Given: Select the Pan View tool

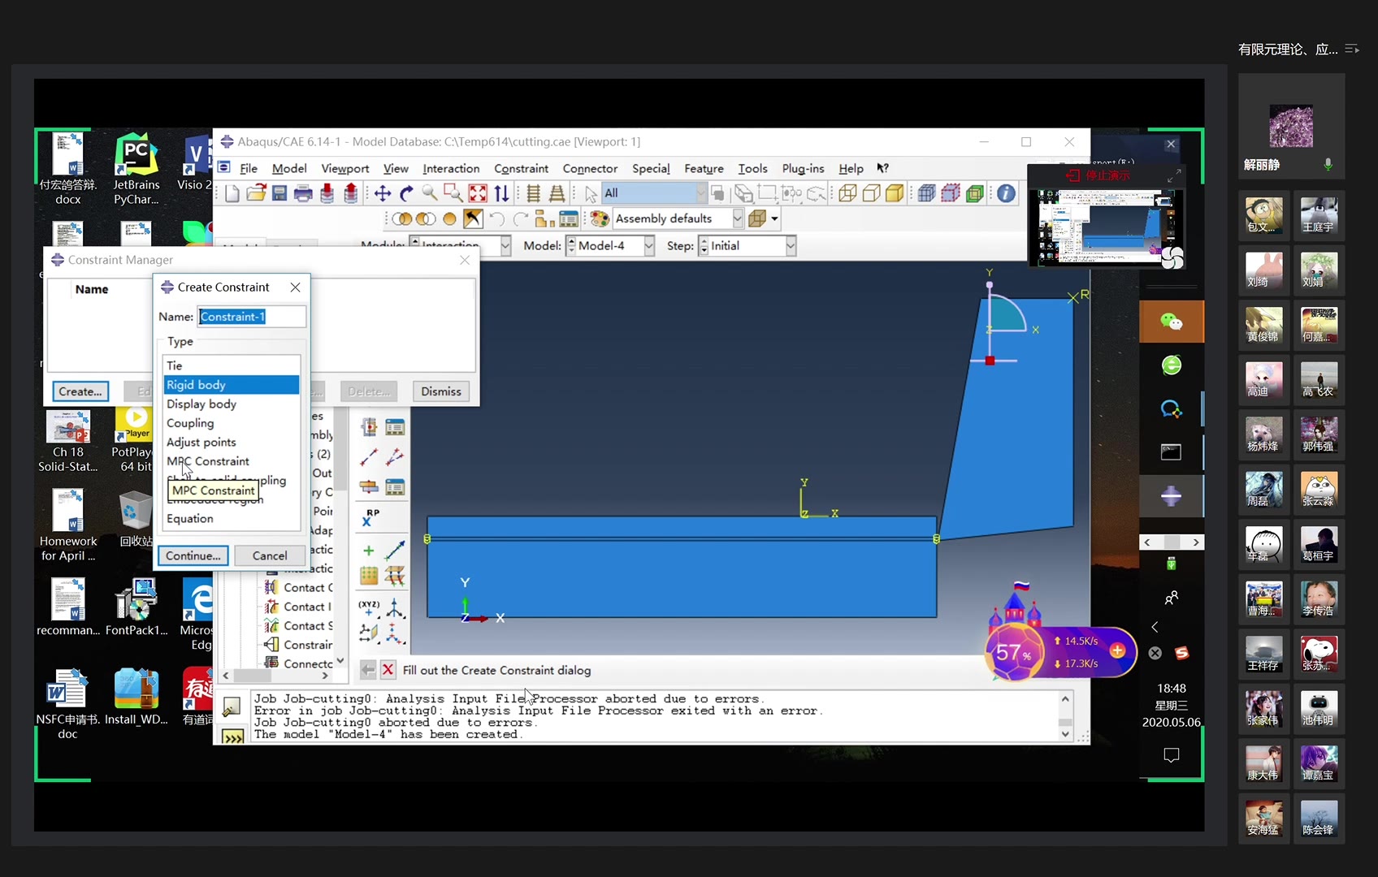Looking at the screenshot, I should tap(383, 193).
